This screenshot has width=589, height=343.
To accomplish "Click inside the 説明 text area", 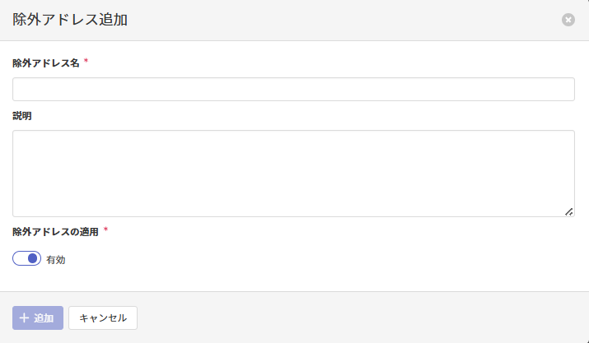I will (293, 173).
